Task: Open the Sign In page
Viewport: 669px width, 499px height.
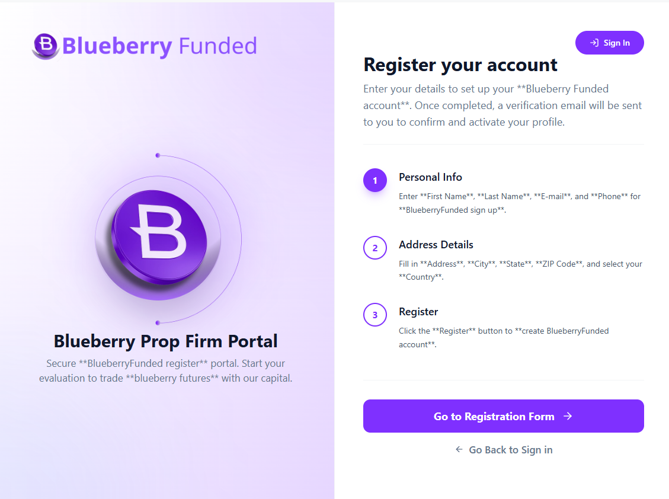Action: (609, 42)
